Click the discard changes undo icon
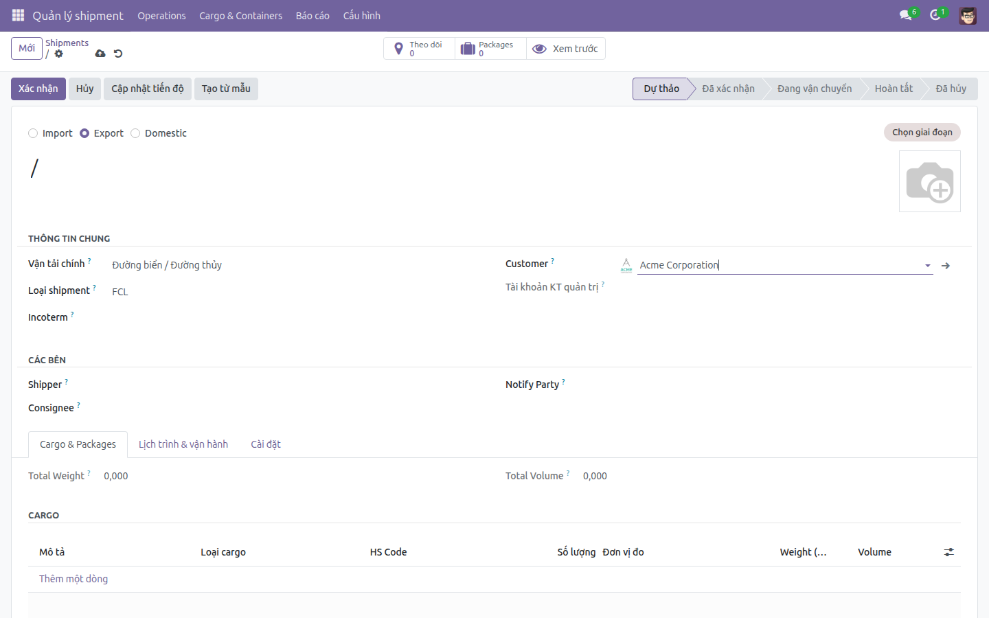 coord(118,54)
